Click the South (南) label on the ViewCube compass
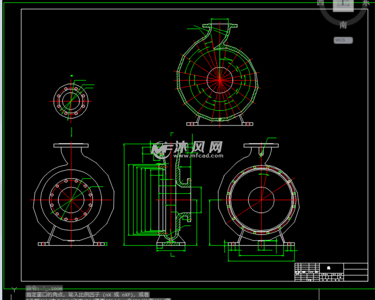 point(343,25)
